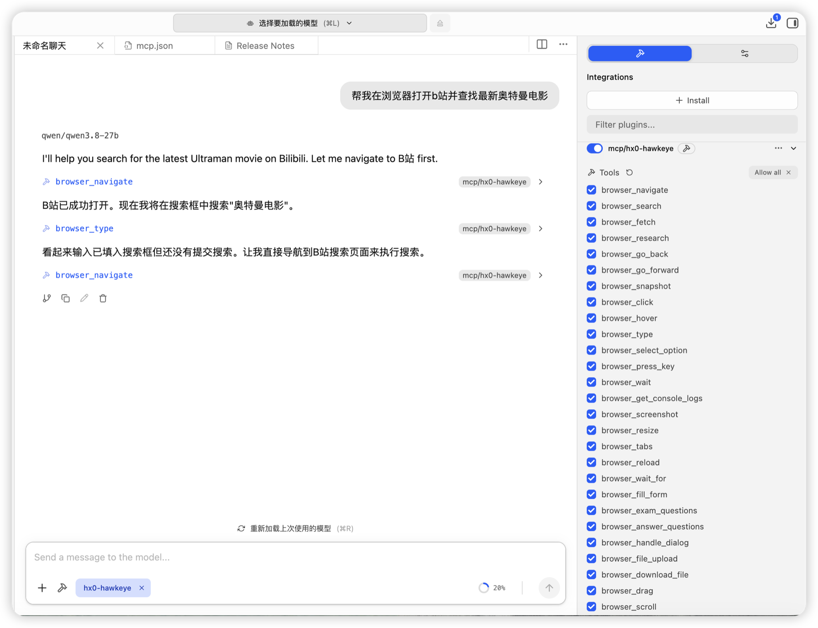The height and width of the screenshot is (628, 818).
Task: Remove the hx0-hawkeye chip
Action: pos(142,588)
